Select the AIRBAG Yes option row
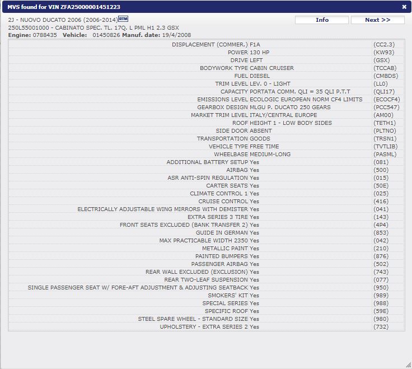412x369 pixels. click(x=242, y=170)
